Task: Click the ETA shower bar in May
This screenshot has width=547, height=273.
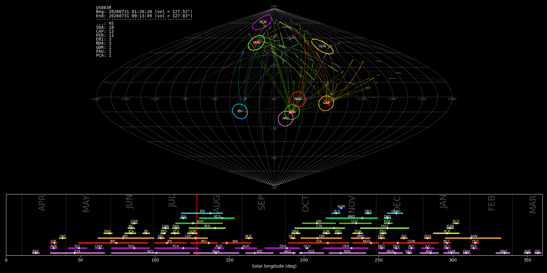Action: (x=77, y=253)
